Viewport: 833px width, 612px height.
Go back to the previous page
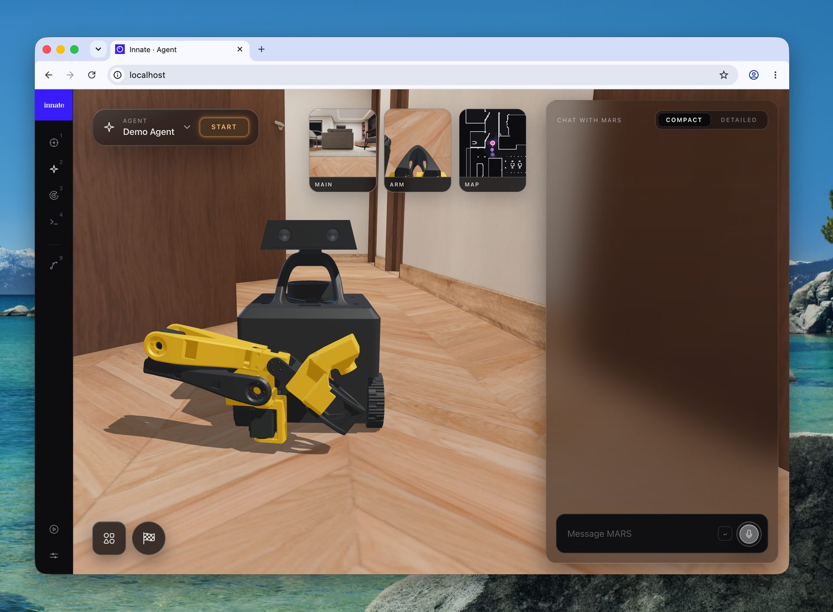pos(49,75)
